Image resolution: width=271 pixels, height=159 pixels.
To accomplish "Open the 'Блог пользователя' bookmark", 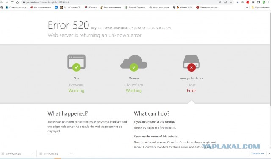I will point(111,8).
